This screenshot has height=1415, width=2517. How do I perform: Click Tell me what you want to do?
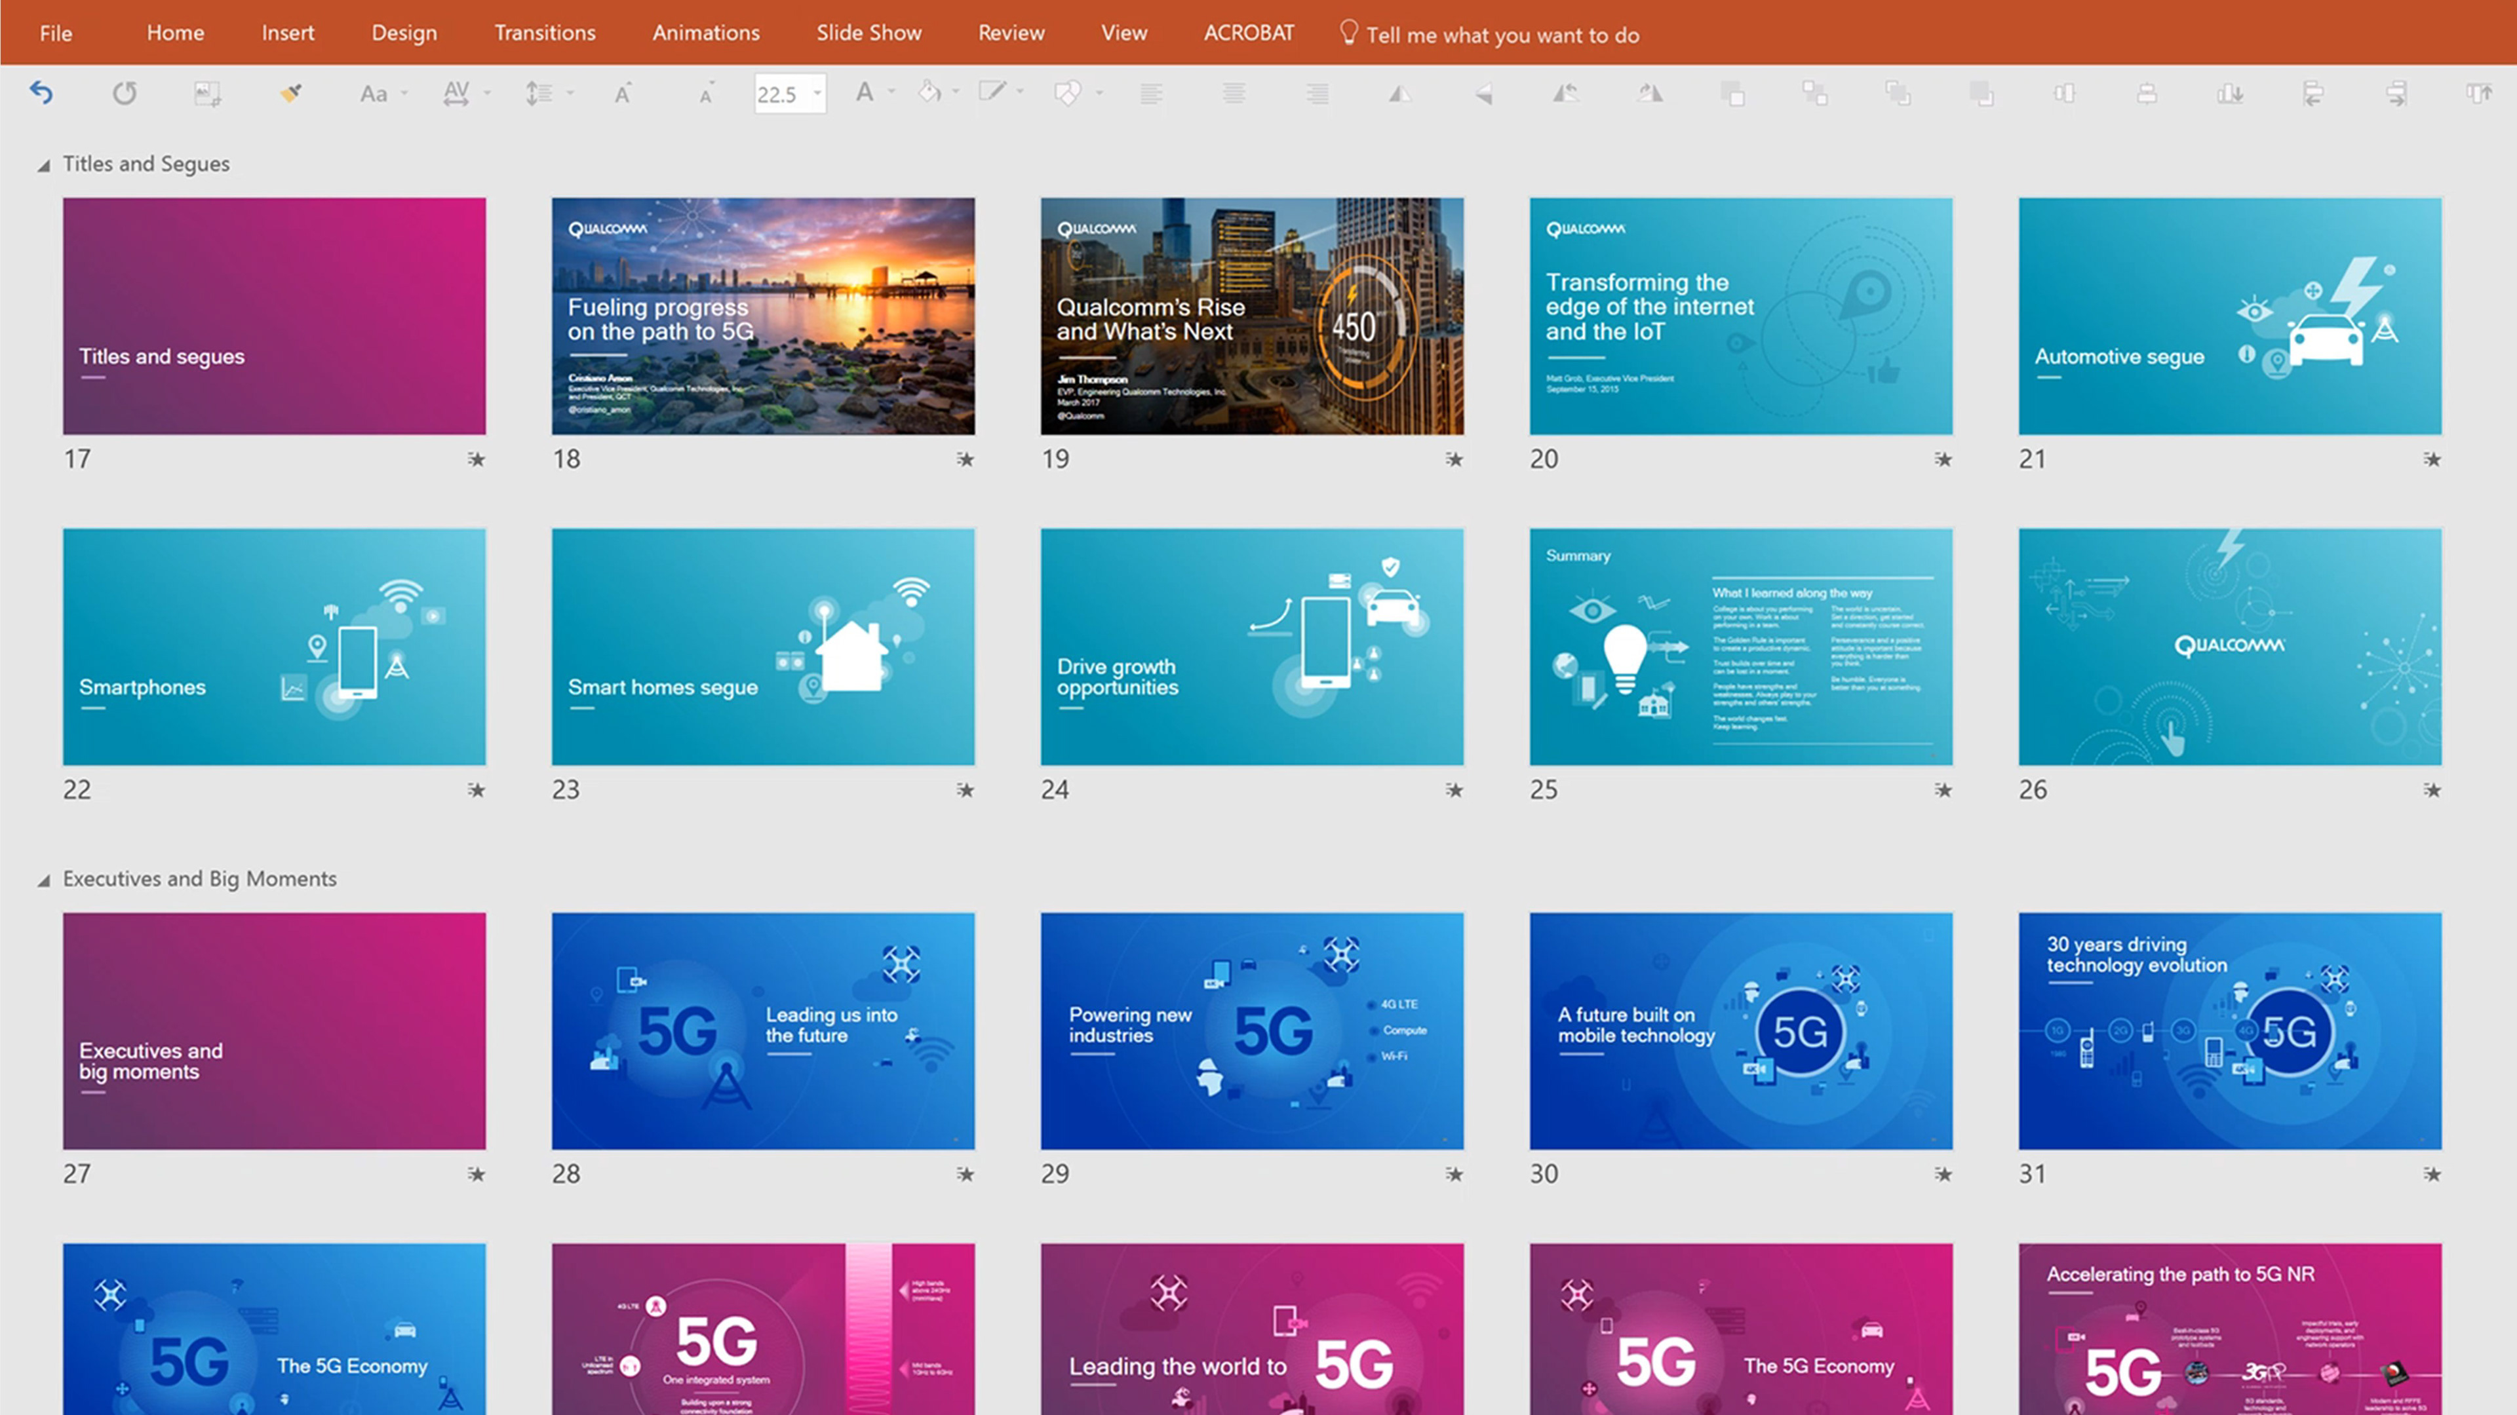pos(1502,34)
